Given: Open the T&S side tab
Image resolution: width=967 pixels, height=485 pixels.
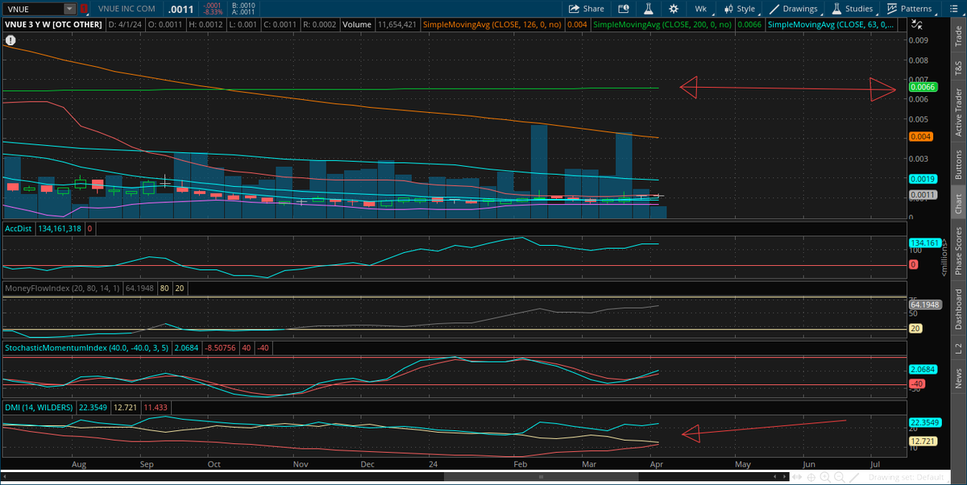Looking at the screenshot, I should pyautogui.click(x=958, y=68).
